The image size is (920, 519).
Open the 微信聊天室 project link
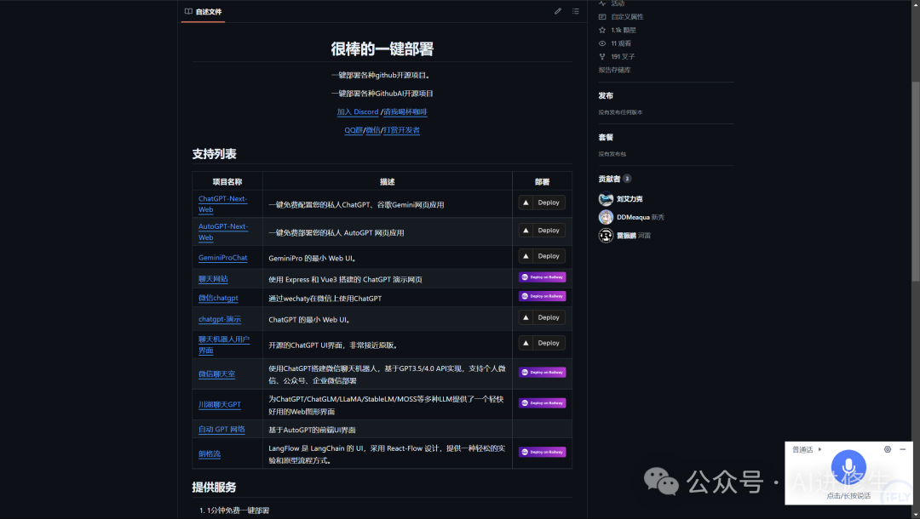(x=216, y=374)
